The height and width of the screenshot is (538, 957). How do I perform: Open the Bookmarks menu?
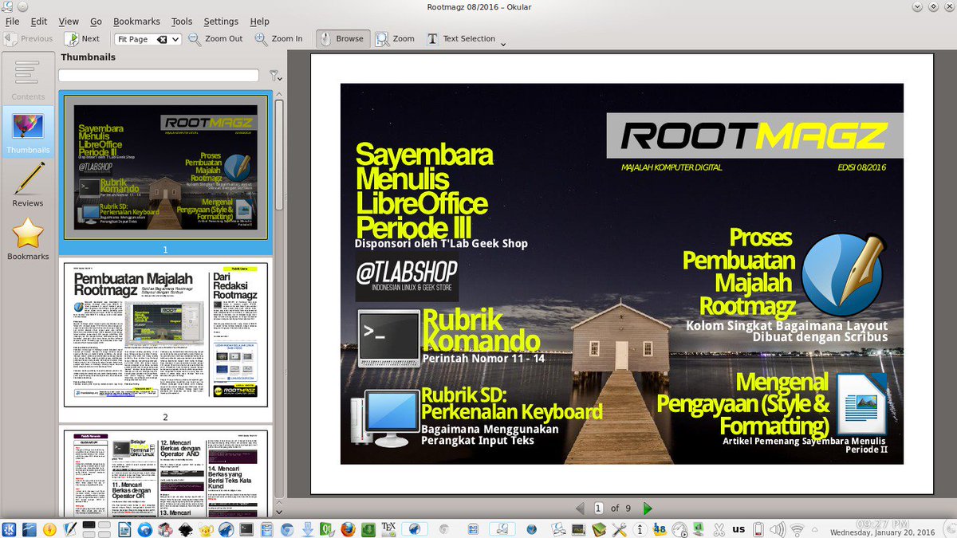pyautogui.click(x=136, y=22)
